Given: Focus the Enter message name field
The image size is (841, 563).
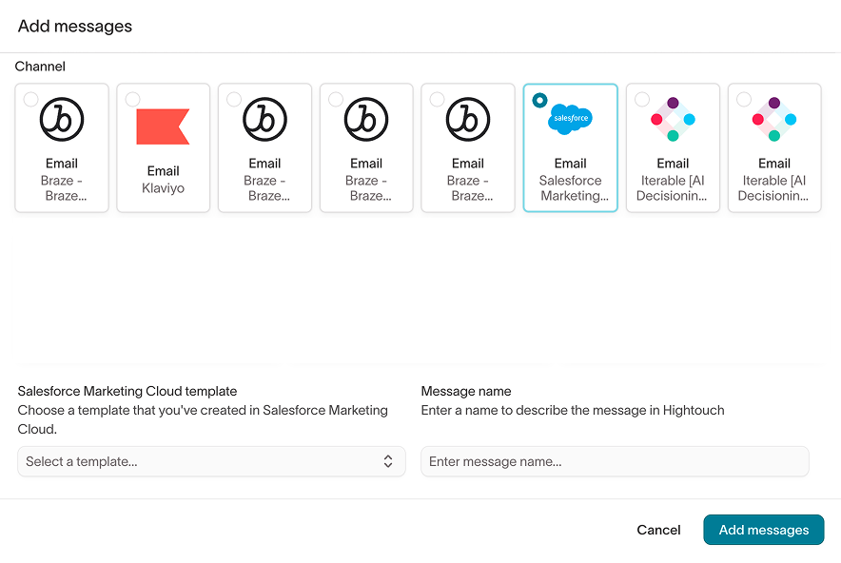Looking at the screenshot, I should click(615, 461).
